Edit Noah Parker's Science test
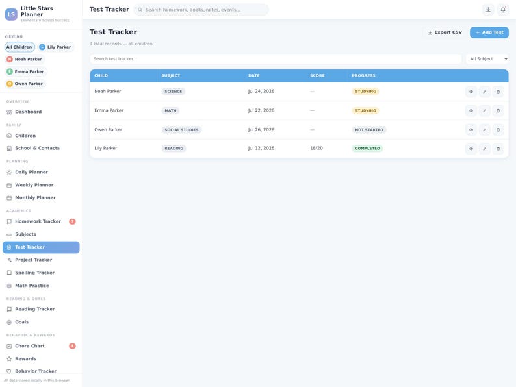Screen dimensions: 516x387 click(484, 92)
